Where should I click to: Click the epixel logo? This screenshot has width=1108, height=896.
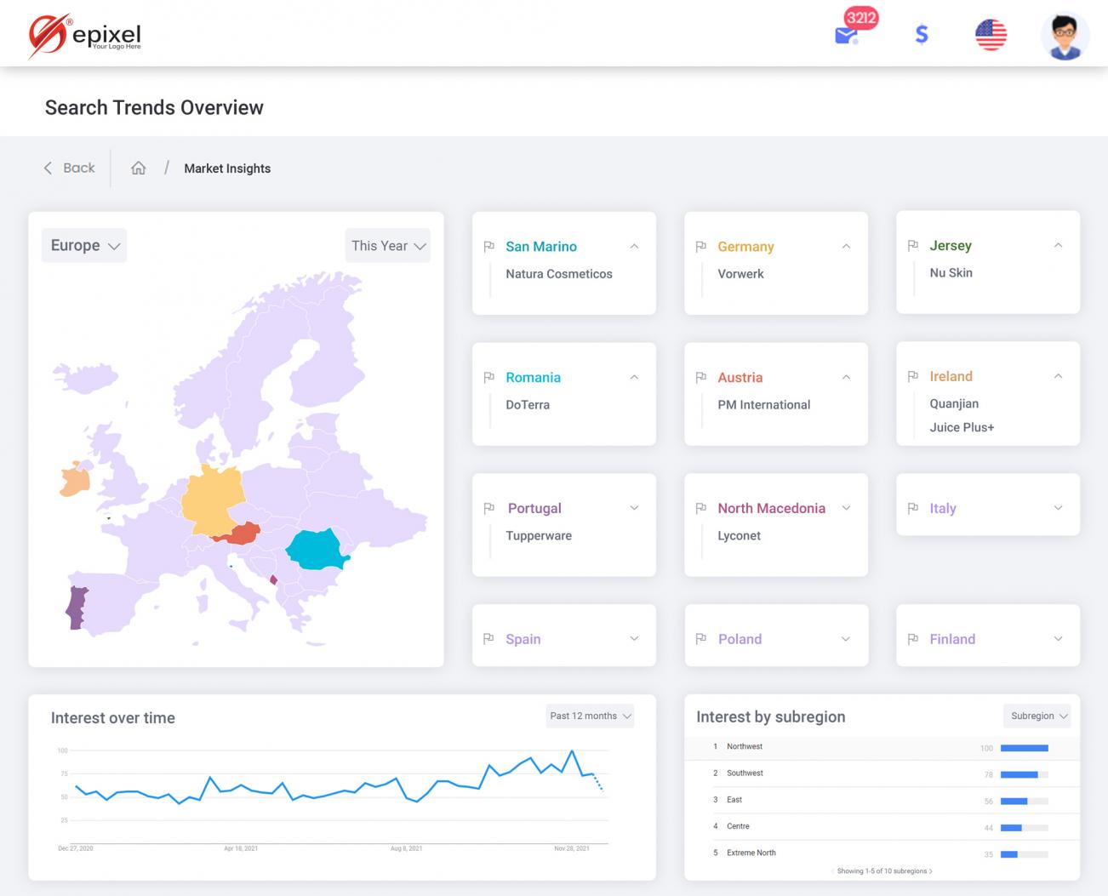pyautogui.click(x=85, y=36)
